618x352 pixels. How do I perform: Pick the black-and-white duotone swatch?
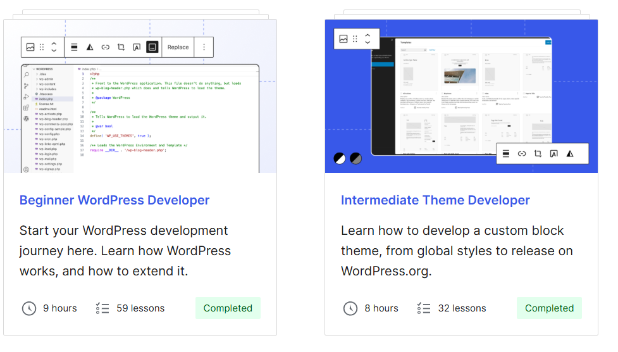click(340, 159)
